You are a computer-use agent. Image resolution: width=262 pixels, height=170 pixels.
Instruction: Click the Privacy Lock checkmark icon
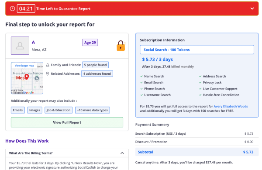pyautogui.click(x=200, y=83)
